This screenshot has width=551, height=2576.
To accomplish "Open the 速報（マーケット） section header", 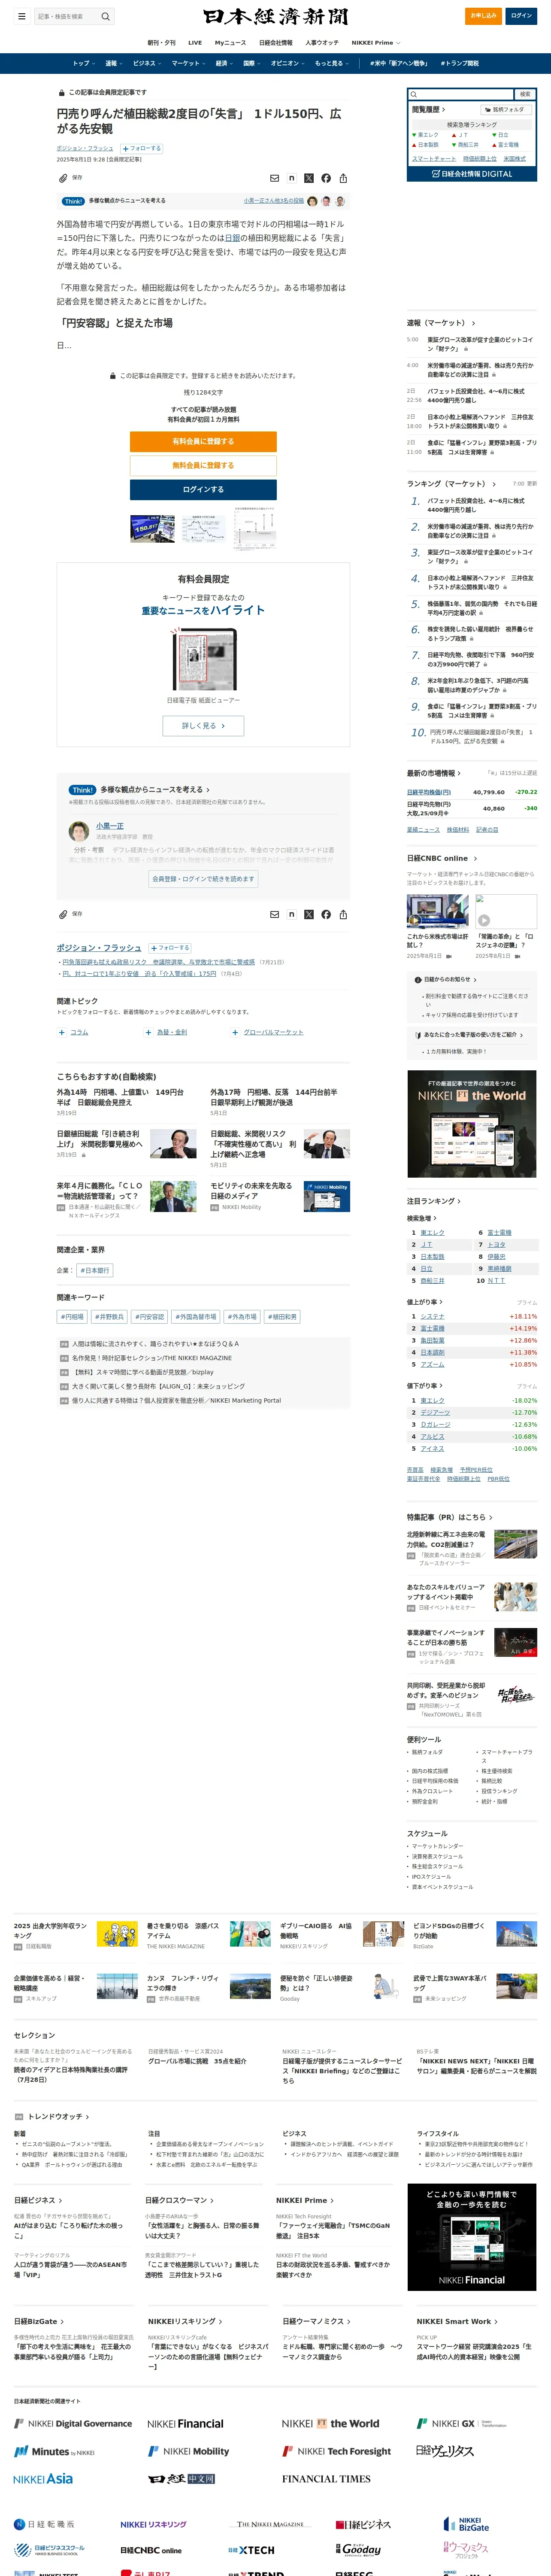I will (x=441, y=323).
